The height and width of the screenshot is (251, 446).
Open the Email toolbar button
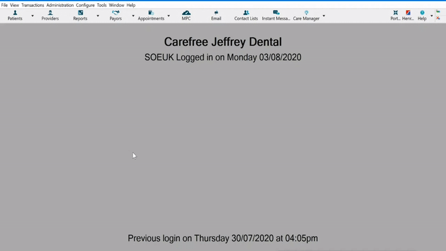click(216, 16)
